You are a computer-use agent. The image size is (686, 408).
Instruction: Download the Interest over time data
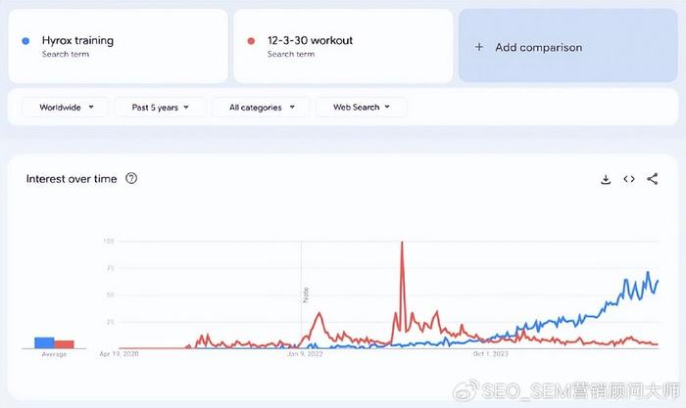pyautogui.click(x=606, y=179)
